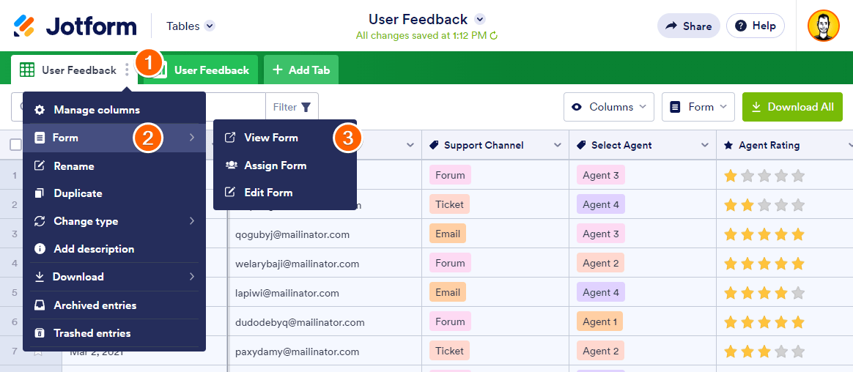Click the Filter funnel icon
The image size is (853, 372).
(x=306, y=108)
